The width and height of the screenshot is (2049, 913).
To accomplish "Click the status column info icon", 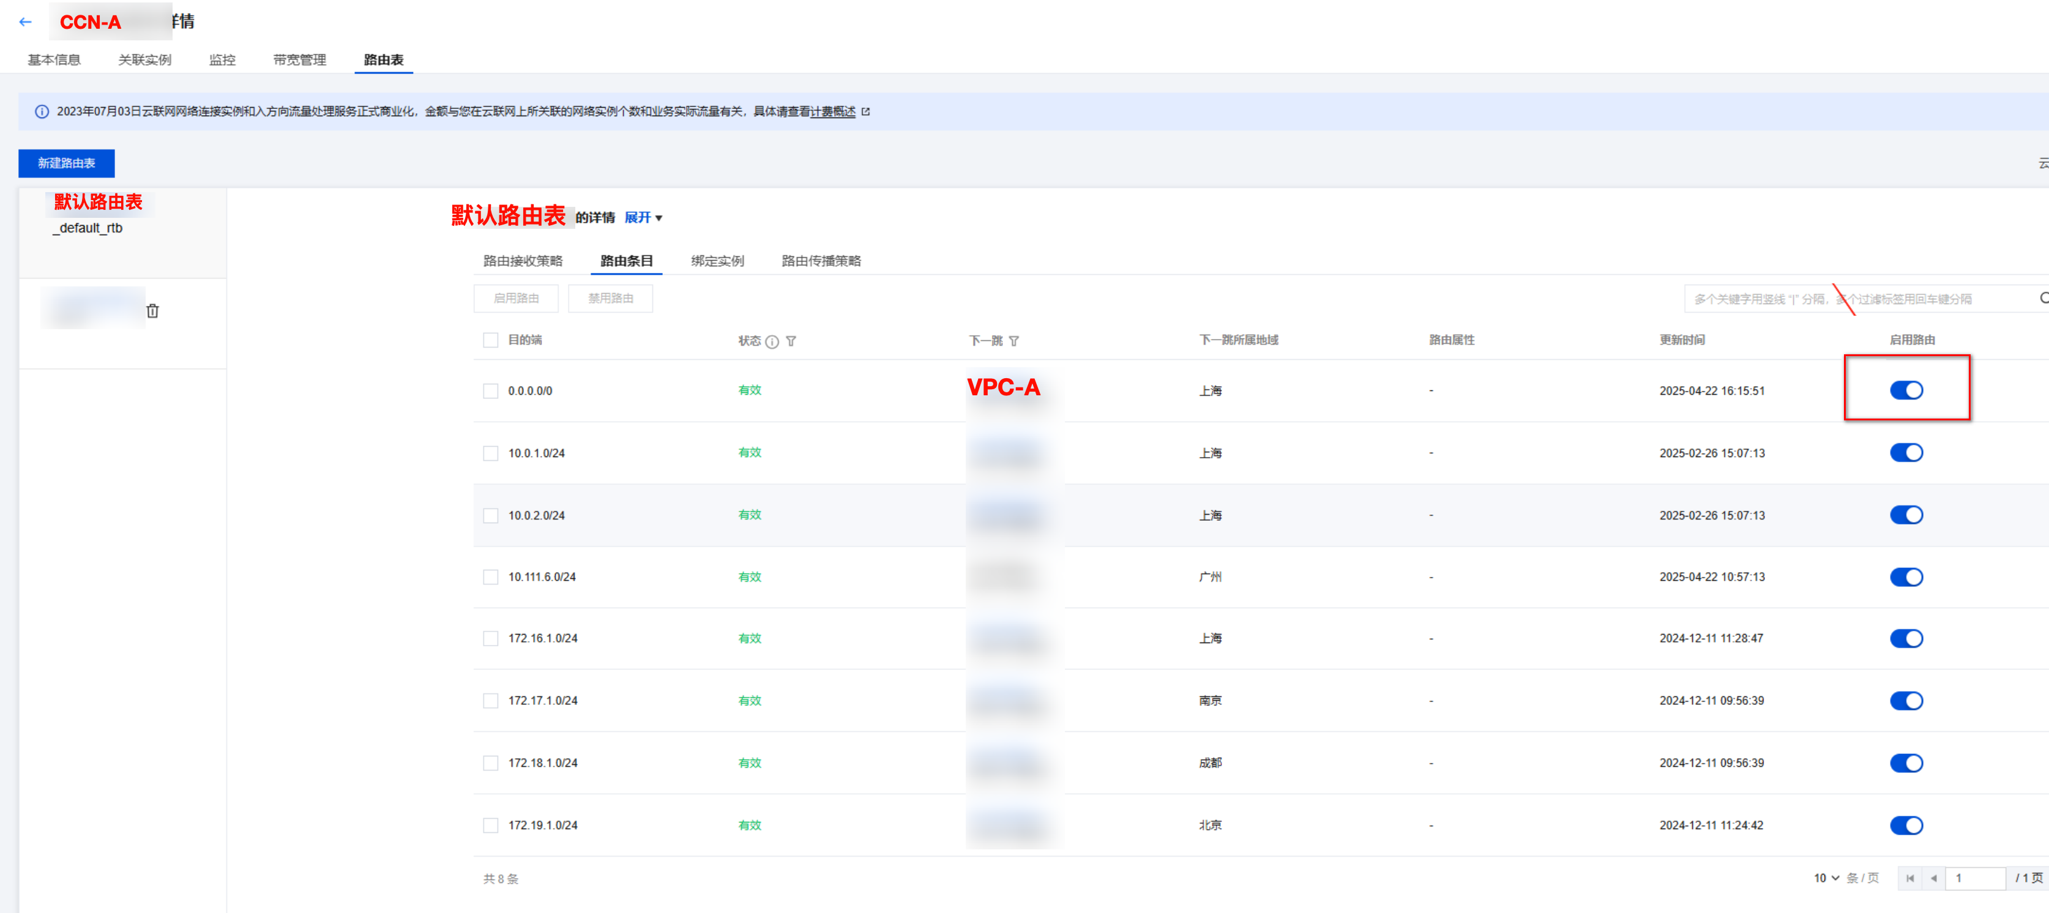I will (772, 341).
